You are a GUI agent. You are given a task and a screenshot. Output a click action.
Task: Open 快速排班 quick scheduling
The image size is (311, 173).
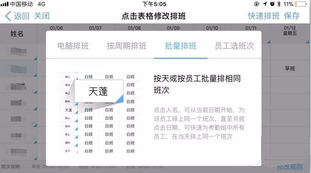point(264,16)
